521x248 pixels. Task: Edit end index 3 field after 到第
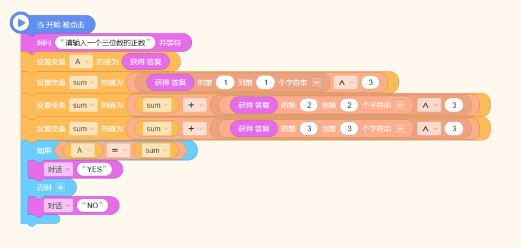349,129
